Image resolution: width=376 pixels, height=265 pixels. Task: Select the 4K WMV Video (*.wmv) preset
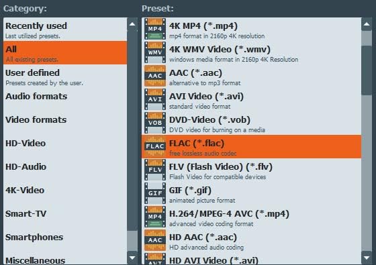click(x=252, y=53)
